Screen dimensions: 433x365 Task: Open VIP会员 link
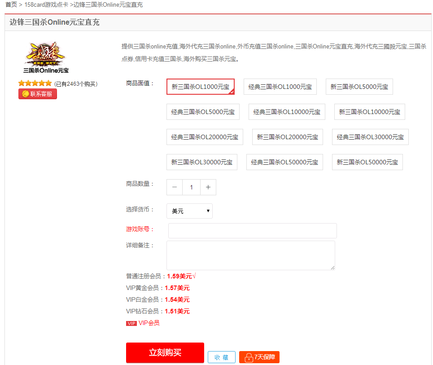149,323
